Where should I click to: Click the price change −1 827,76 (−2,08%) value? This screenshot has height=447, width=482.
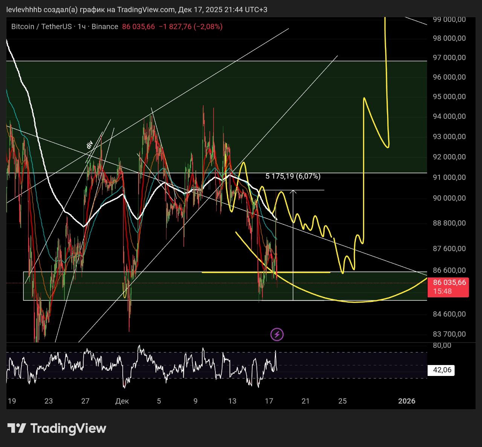[x=191, y=27]
